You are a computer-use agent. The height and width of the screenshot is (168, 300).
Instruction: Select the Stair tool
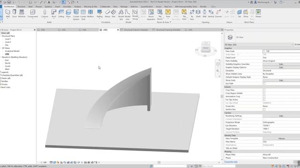113,14
